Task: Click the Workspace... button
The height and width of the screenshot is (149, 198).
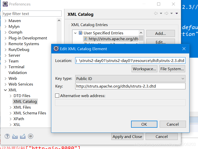Action: 144,69
